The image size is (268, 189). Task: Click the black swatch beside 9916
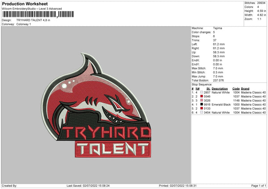pyautogui.click(x=202, y=104)
